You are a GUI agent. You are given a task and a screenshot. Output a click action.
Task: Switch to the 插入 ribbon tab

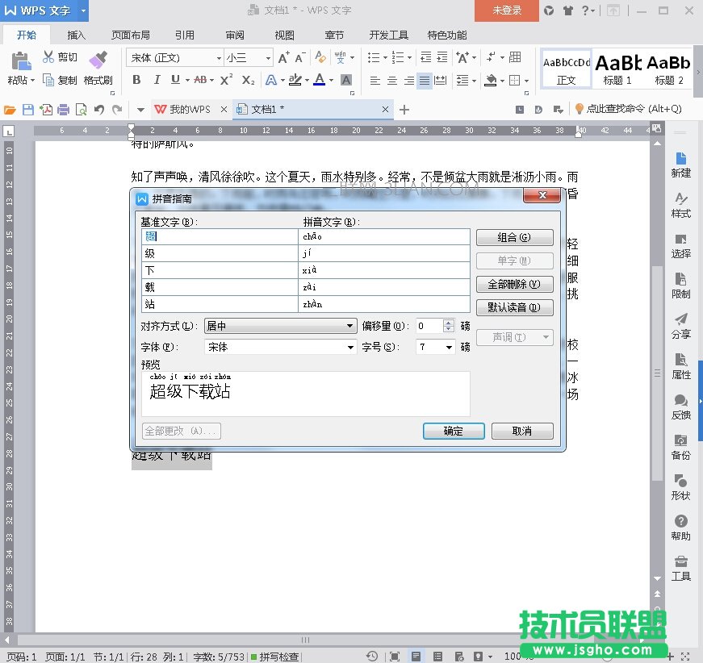(77, 35)
